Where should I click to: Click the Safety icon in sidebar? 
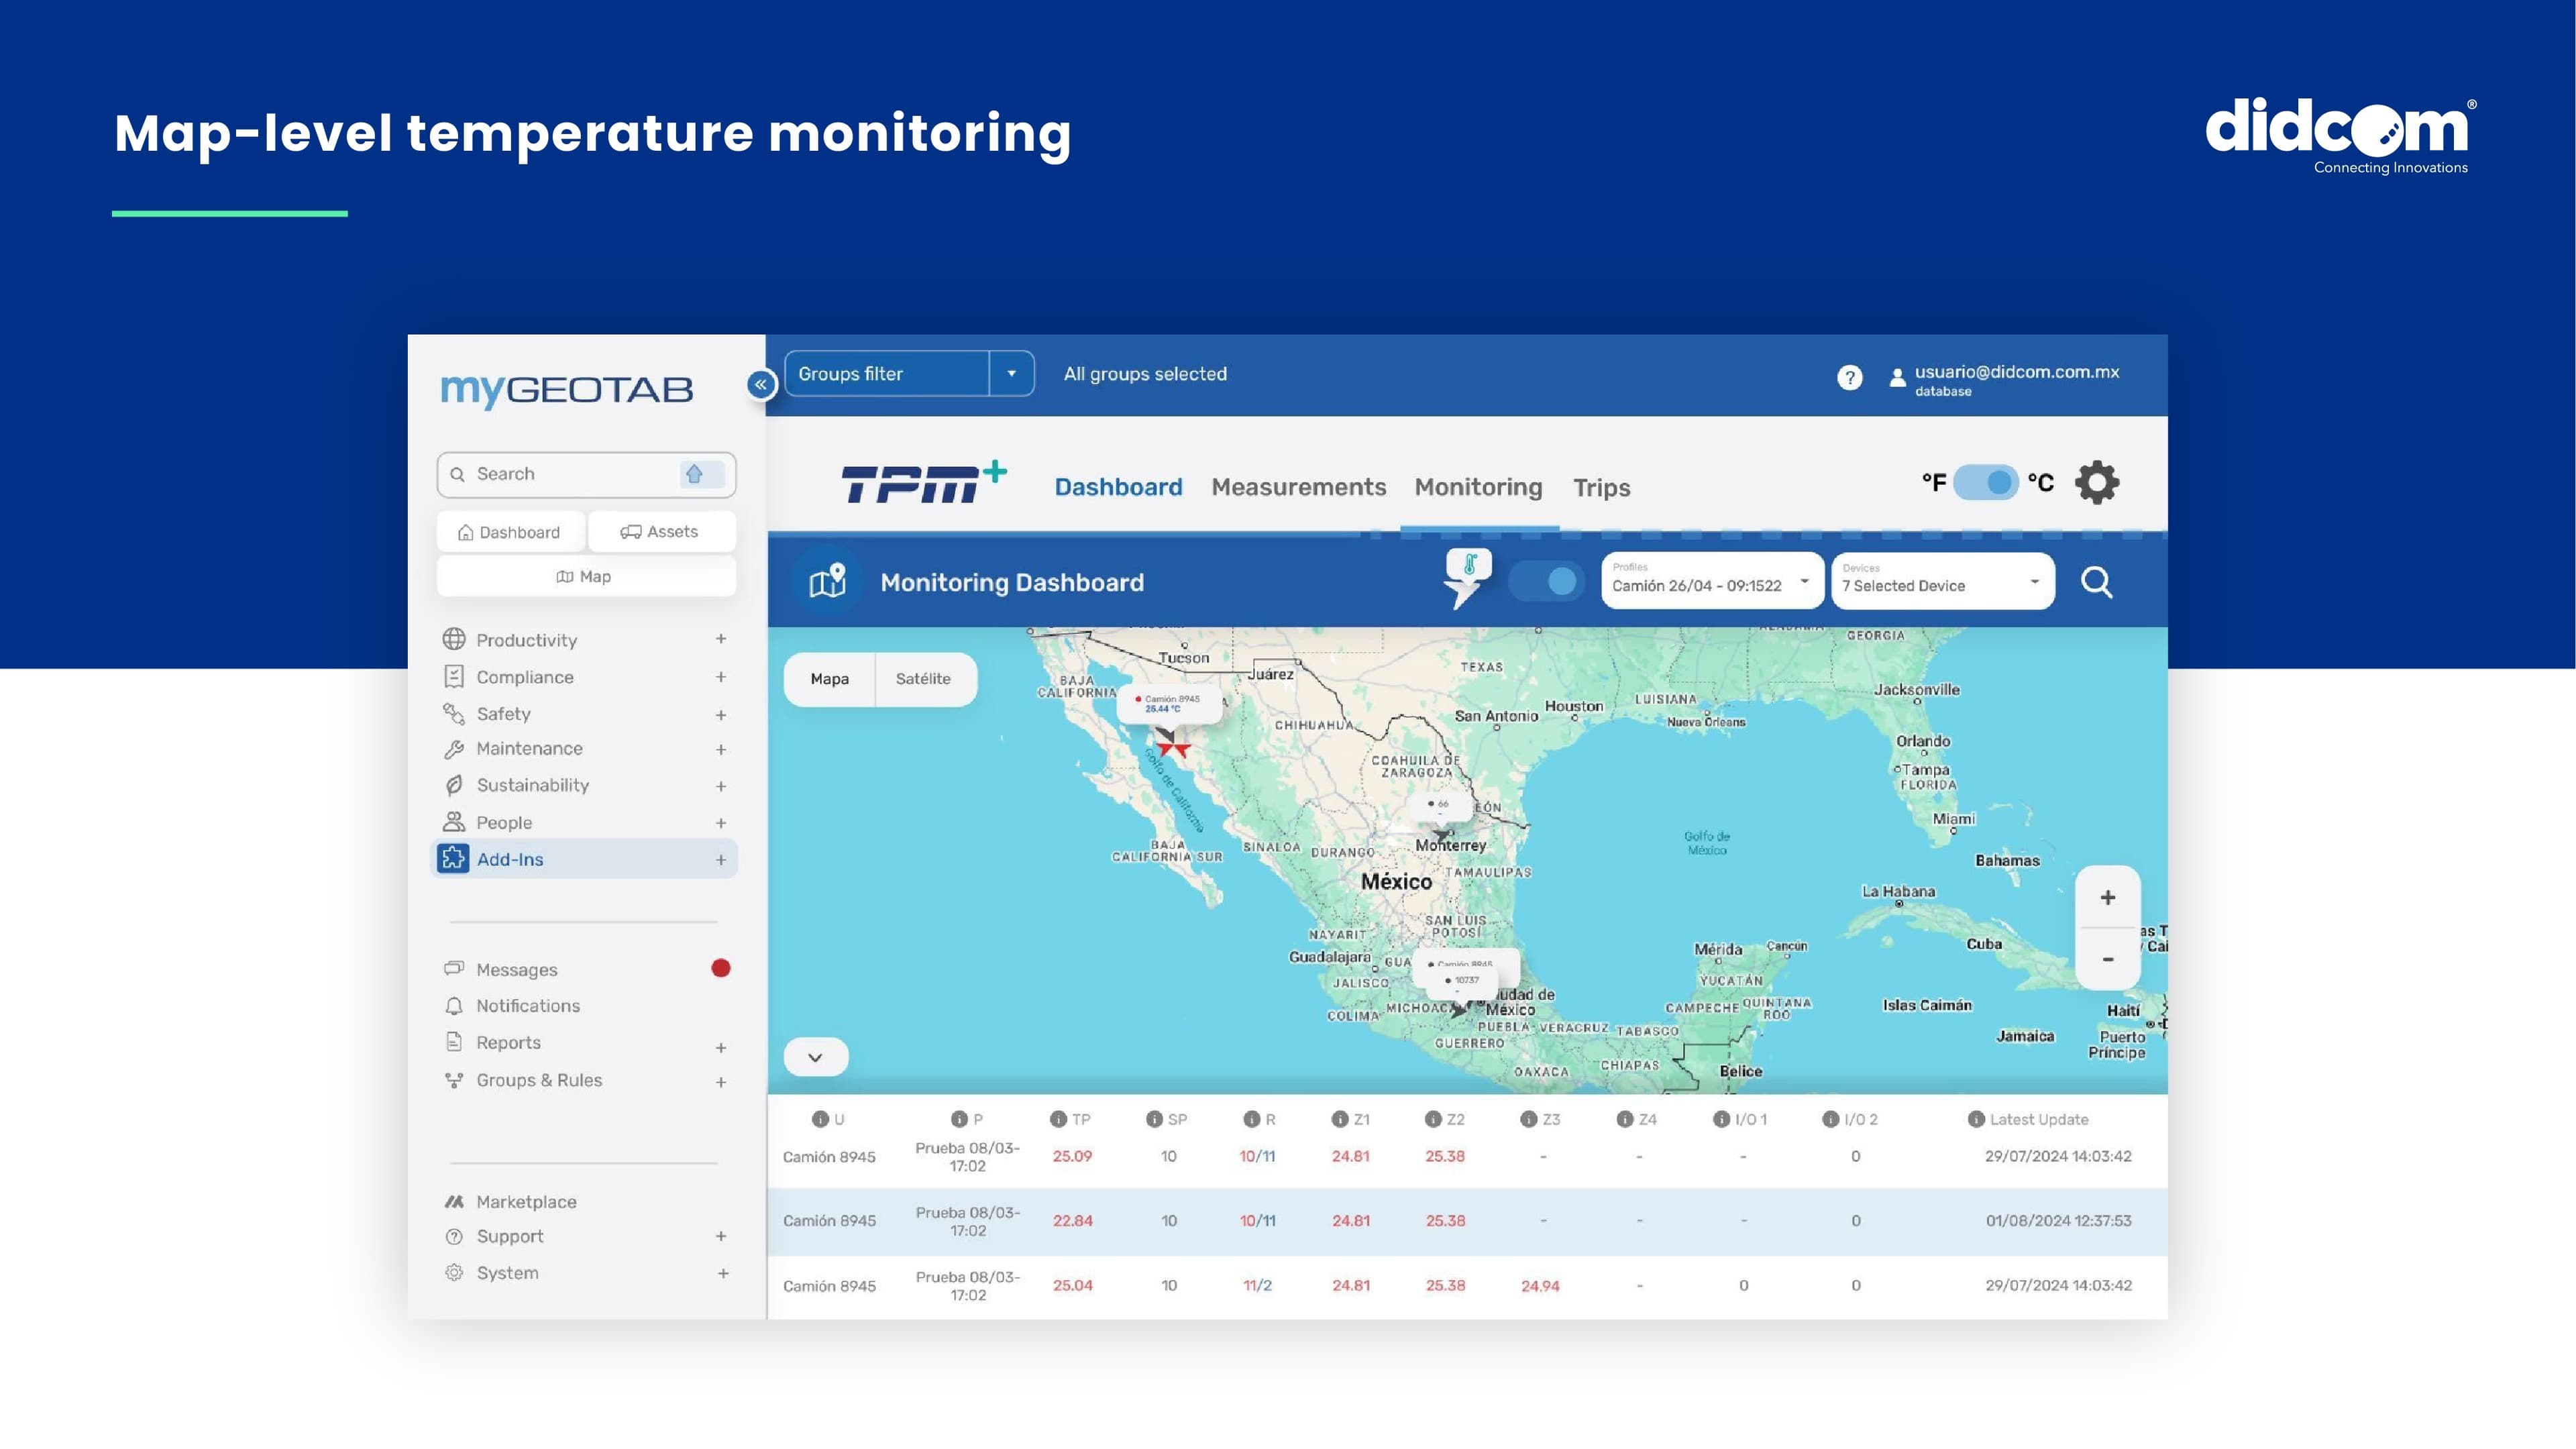(454, 713)
